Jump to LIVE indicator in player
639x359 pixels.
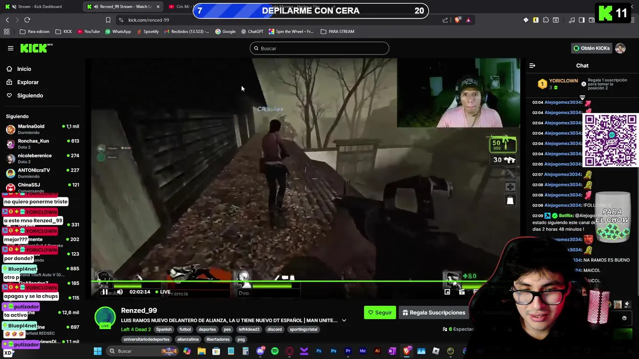pos(163,292)
